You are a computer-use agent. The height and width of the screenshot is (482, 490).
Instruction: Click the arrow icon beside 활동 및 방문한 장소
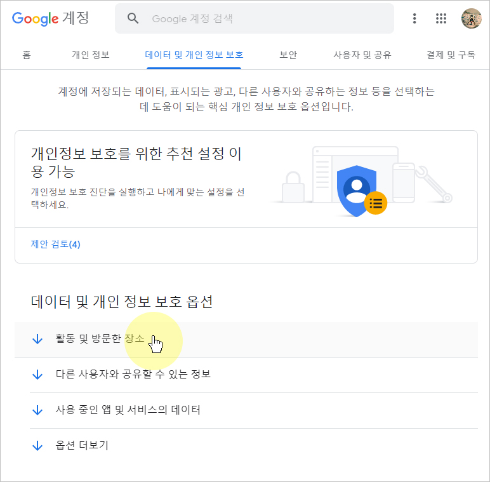37,339
